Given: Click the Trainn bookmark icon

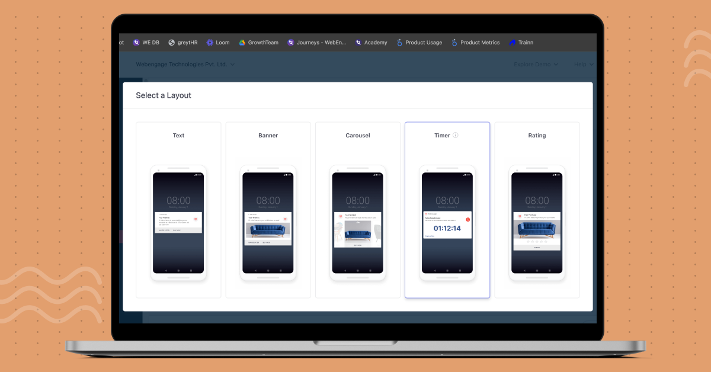Looking at the screenshot, I should 513,43.
